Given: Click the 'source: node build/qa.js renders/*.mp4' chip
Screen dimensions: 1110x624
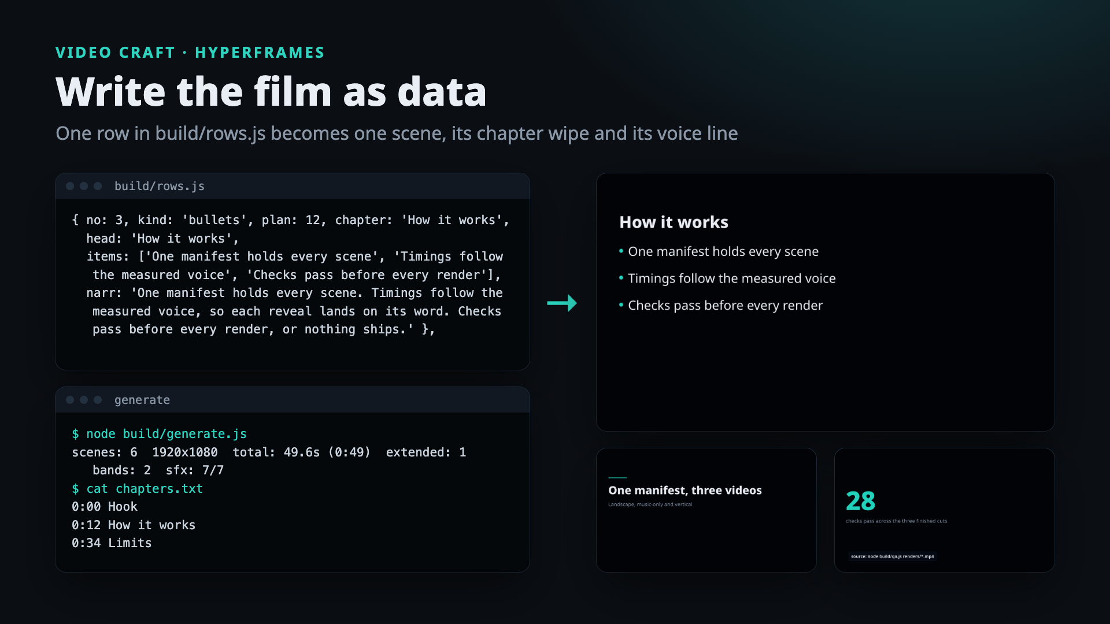Looking at the screenshot, I should [893, 556].
